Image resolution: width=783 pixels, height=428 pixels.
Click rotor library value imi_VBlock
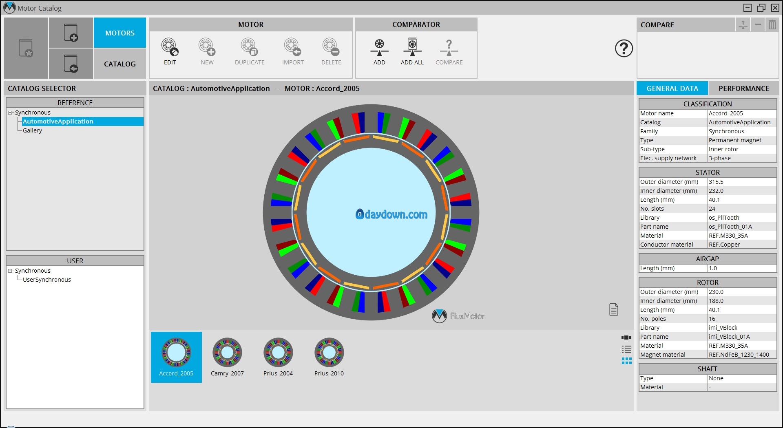pos(742,328)
